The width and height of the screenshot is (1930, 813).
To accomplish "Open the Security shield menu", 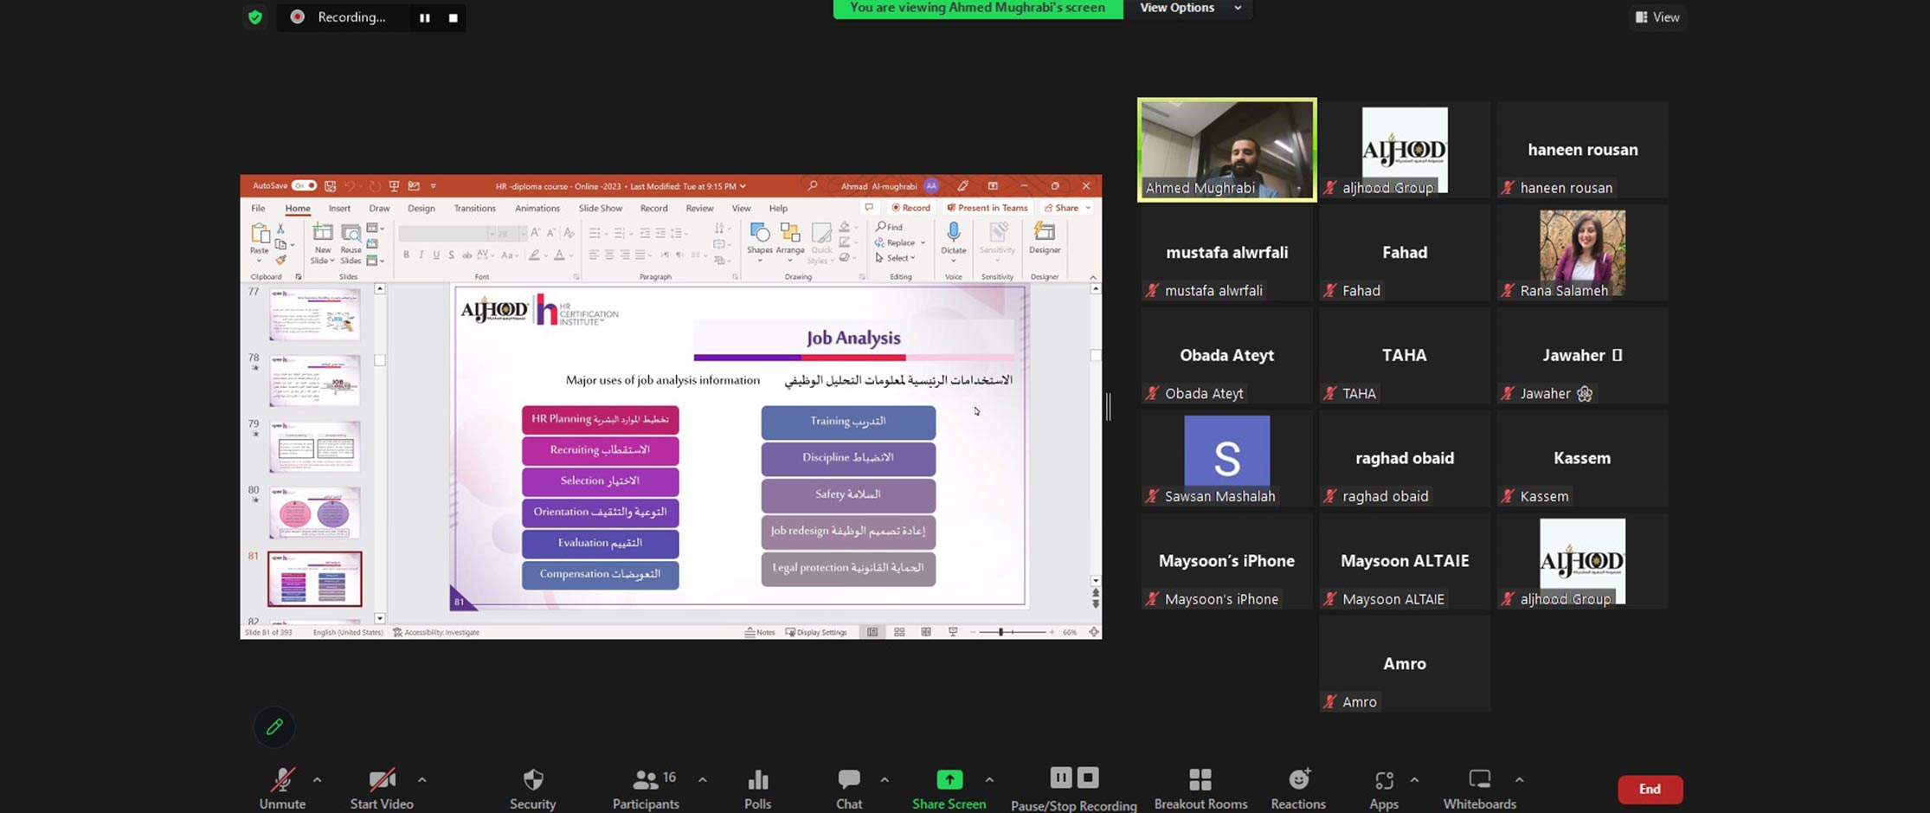I will (x=532, y=788).
